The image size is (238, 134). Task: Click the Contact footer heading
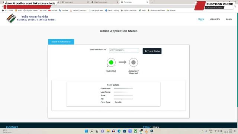pos(12,127)
